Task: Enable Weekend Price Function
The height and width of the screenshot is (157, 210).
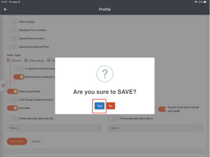Action: click(12, 30)
